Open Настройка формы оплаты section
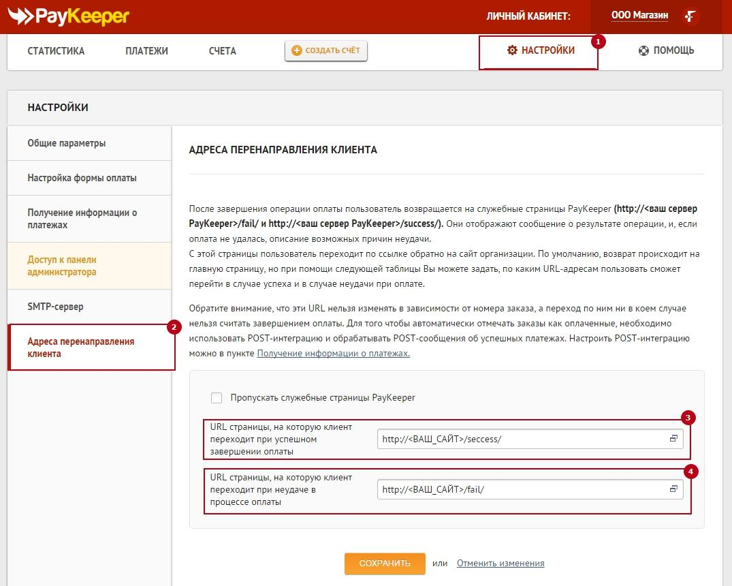Viewport: 732px width, 586px height. click(x=82, y=178)
